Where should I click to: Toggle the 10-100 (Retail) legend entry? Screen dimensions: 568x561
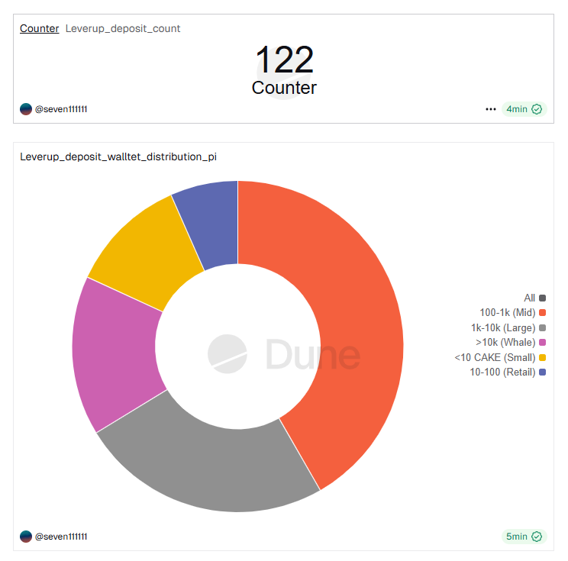click(508, 372)
